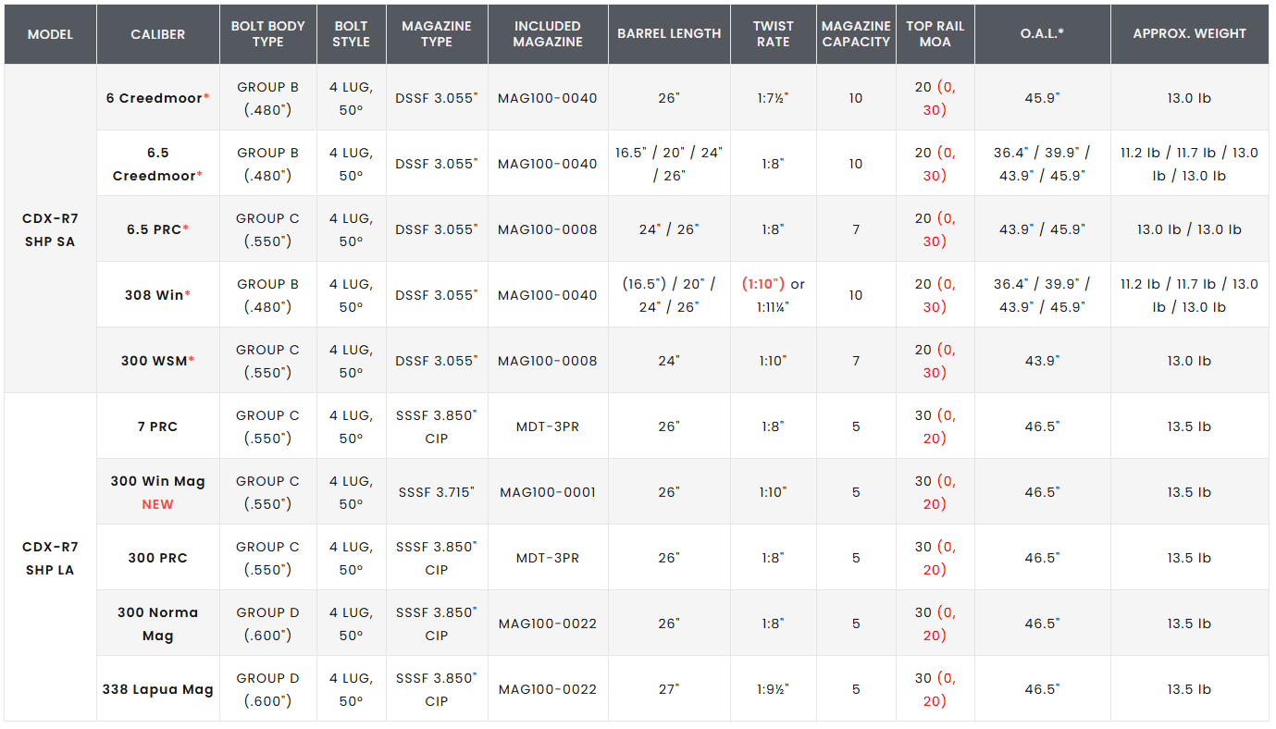This screenshot has height=729, width=1276.
Task: Select the 308 Win caliber entry
Action: pyautogui.click(x=154, y=295)
